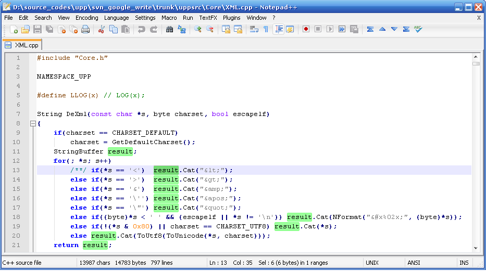Click the New file toolbar icon

pos(14,30)
